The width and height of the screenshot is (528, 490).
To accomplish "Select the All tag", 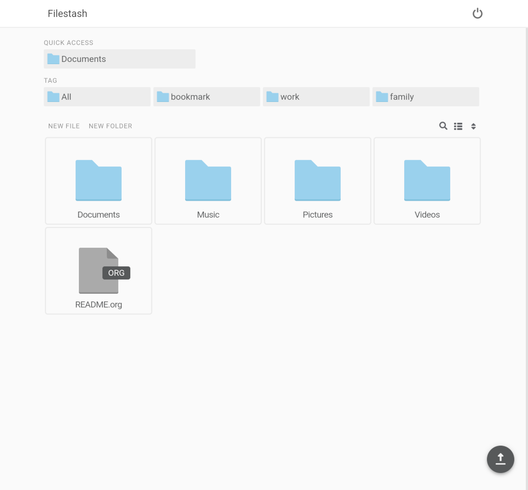I will click(97, 97).
